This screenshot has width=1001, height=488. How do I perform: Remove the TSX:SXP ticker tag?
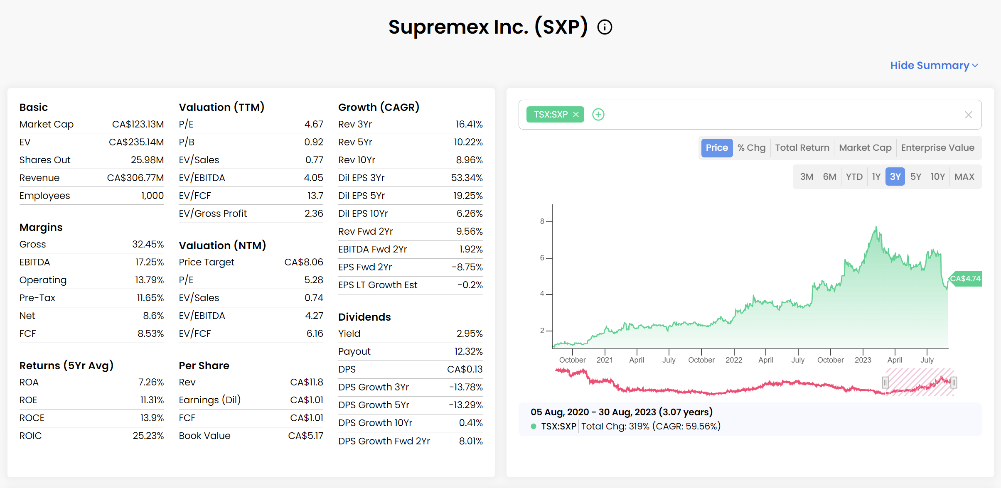576,115
